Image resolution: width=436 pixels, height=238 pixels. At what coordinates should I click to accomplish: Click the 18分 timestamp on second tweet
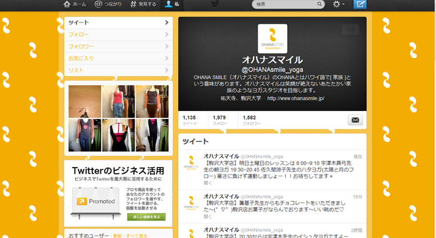point(358,197)
